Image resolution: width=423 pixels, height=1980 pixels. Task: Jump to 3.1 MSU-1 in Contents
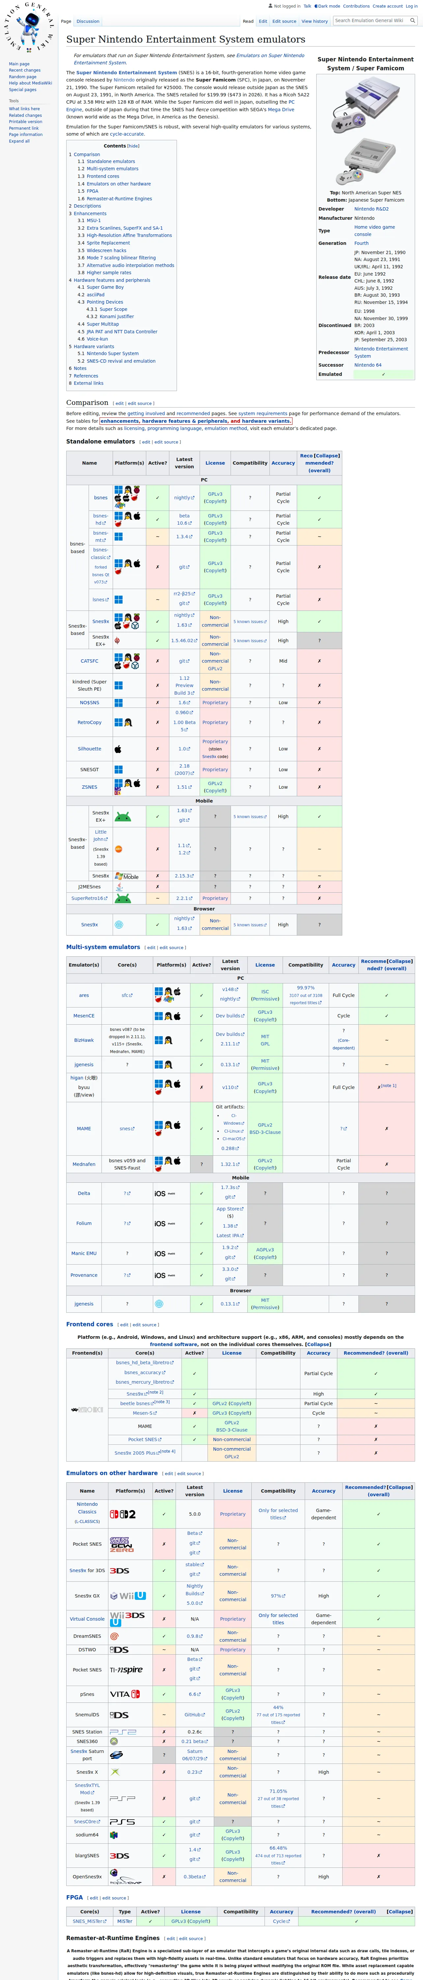tap(89, 220)
